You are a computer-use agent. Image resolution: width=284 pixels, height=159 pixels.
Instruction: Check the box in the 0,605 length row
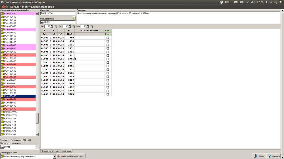[x=108, y=45]
